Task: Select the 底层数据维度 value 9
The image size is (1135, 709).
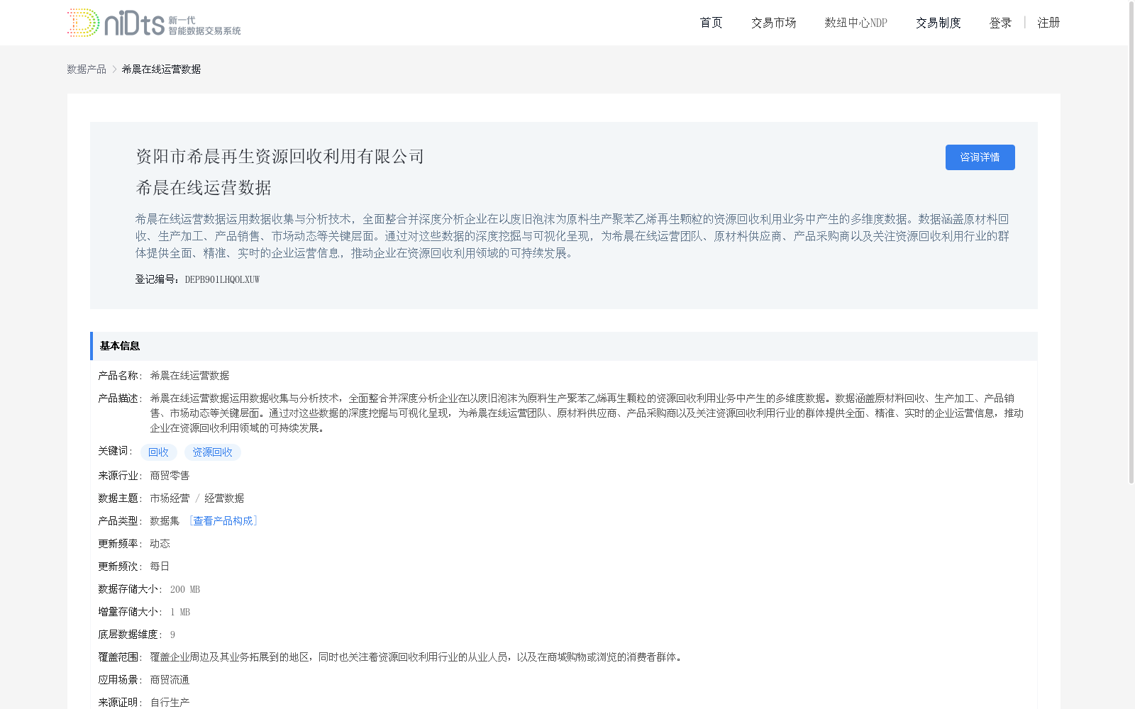Action: 172,634
